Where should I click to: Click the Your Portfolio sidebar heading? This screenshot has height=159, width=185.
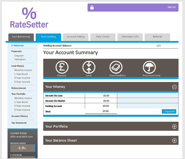[x=18, y=94]
